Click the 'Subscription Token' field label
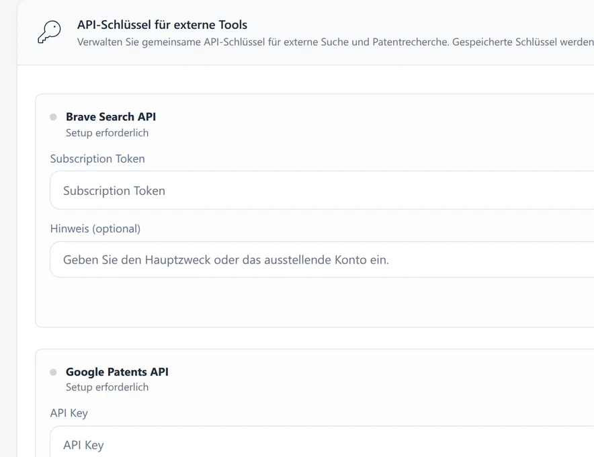Screen dimensions: 594x457 coord(97,159)
